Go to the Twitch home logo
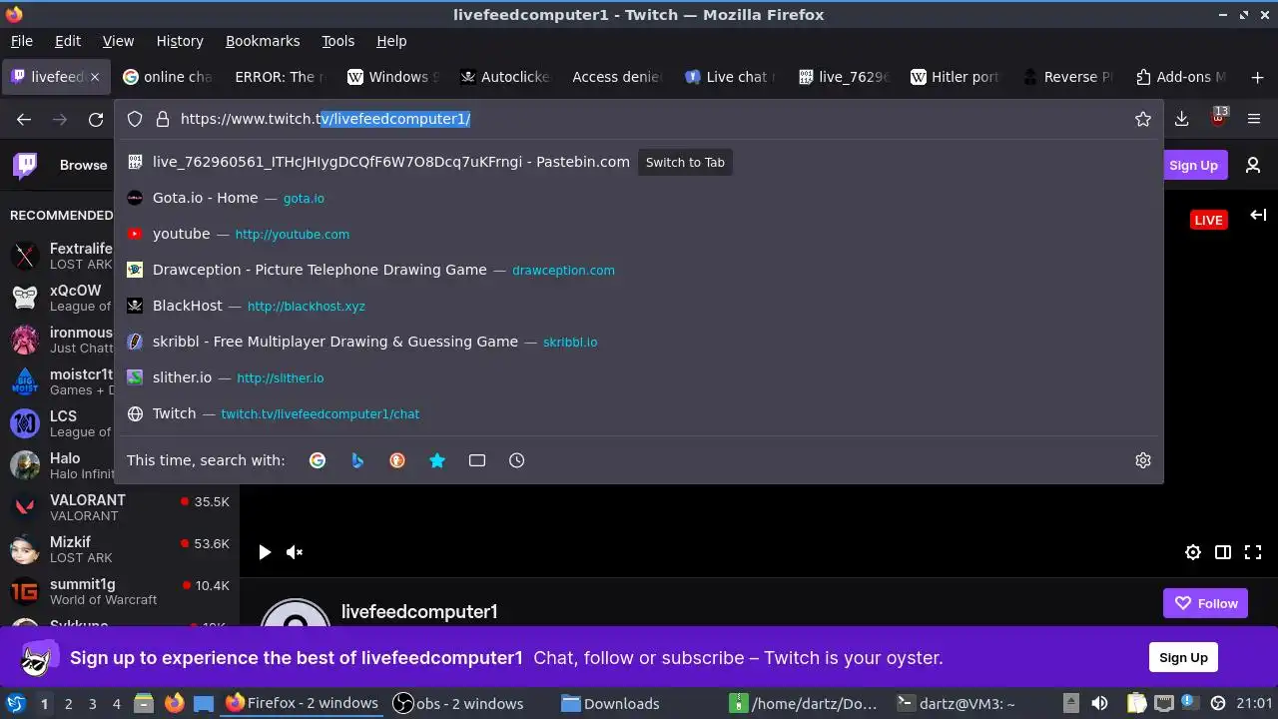 (x=25, y=165)
